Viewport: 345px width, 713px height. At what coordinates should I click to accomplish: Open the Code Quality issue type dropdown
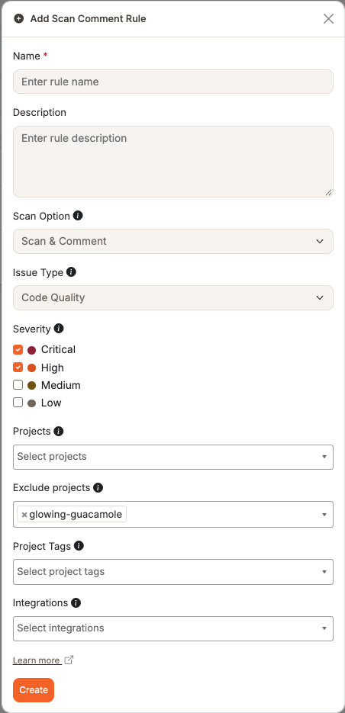pos(173,298)
